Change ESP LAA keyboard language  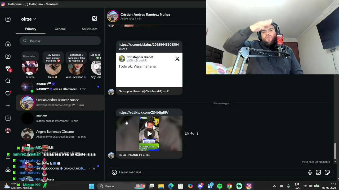[x=297, y=186]
